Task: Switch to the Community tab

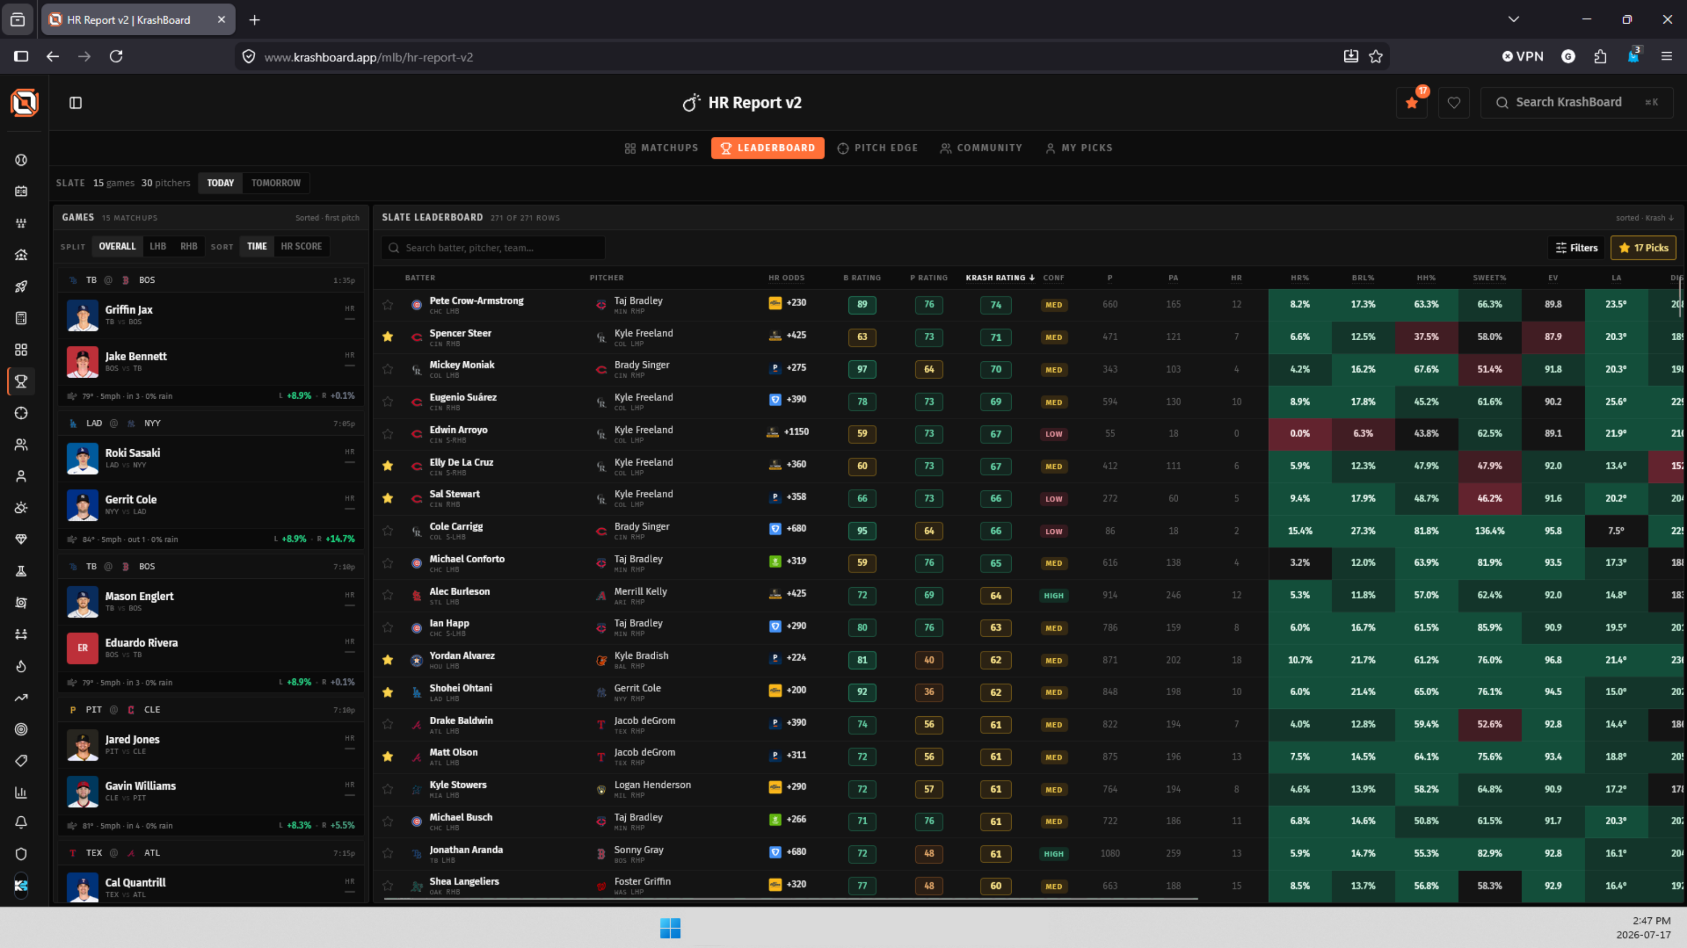Action: click(981, 148)
